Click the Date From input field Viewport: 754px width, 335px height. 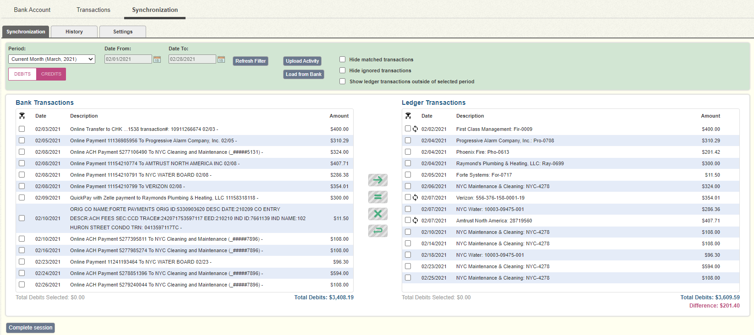(x=128, y=59)
